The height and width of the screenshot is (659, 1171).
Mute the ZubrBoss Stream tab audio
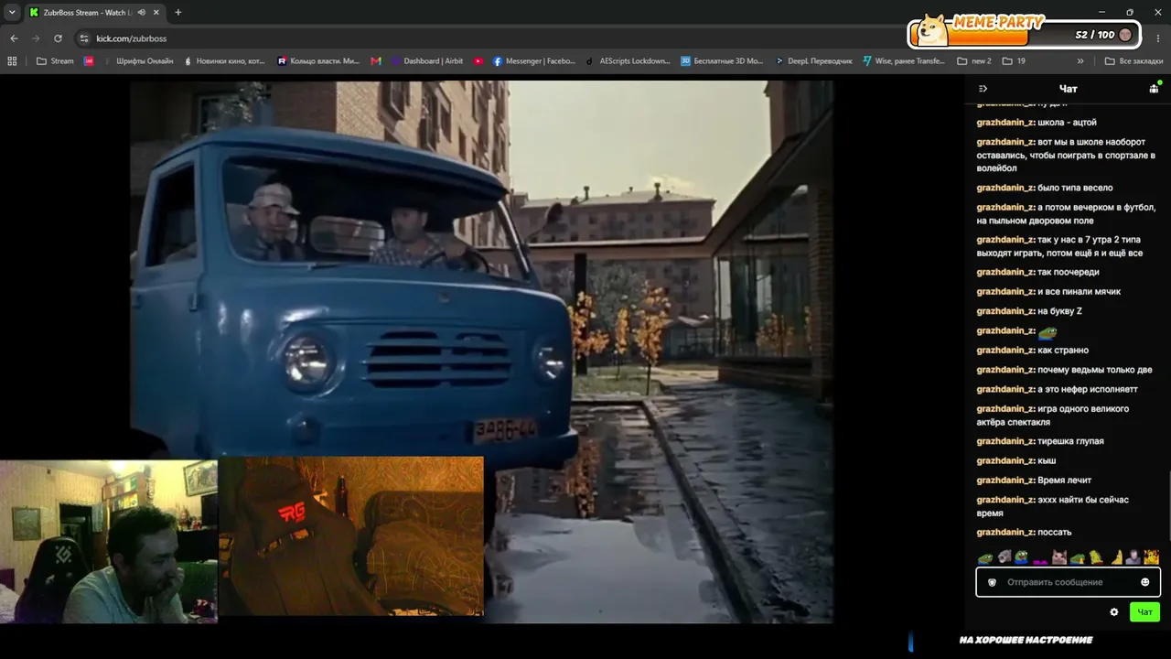141,13
